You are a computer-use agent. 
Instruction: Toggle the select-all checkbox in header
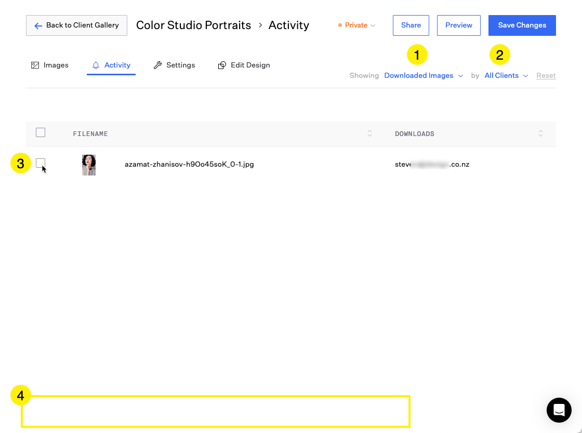coord(41,132)
